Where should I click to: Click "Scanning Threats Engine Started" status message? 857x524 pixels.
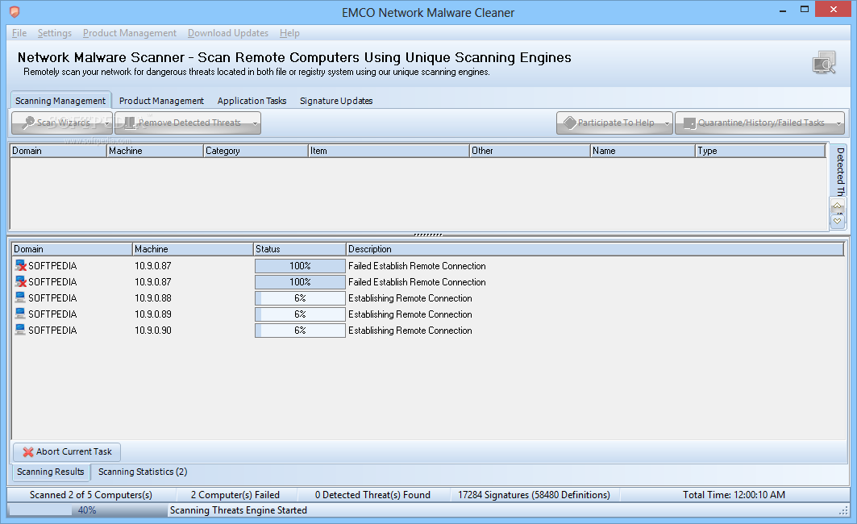pos(239,510)
